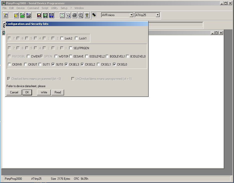Click the ATtiny25 status bar text

coord(36,179)
